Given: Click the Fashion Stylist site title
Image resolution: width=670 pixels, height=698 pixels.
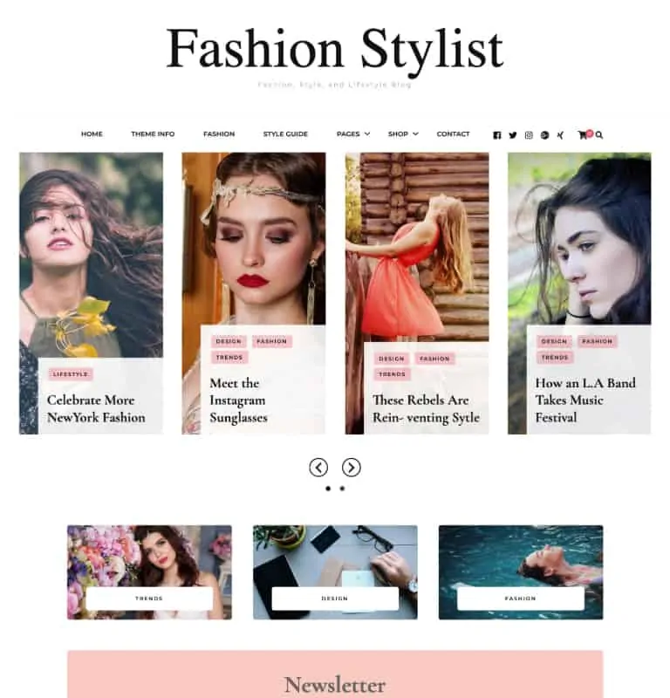Looking at the screenshot, I should [x=334, y=48].
